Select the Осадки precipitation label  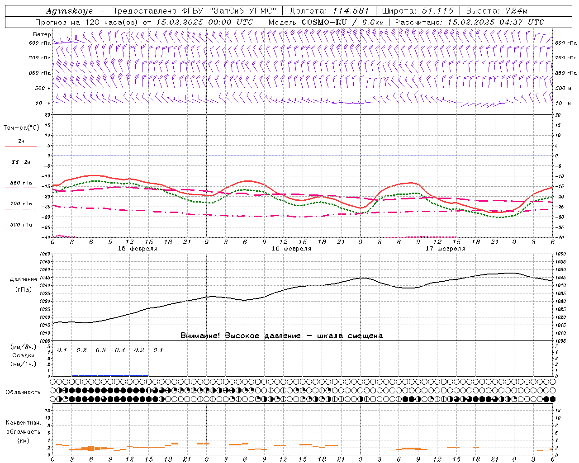tap(24, 355)
